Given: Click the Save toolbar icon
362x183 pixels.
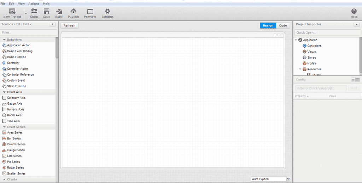Looking at the screenshot, I should [46, 11].
